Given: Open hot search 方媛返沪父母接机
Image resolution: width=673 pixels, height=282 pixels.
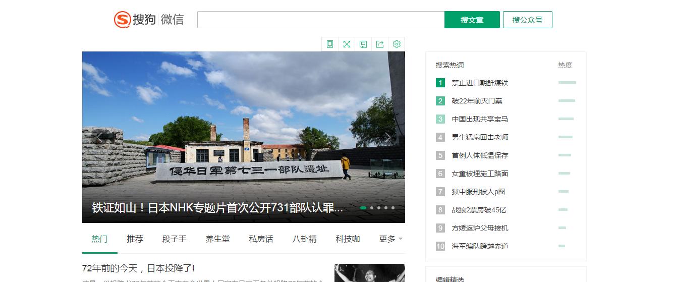Looking at the screenshot, I should tap(480, 228).
